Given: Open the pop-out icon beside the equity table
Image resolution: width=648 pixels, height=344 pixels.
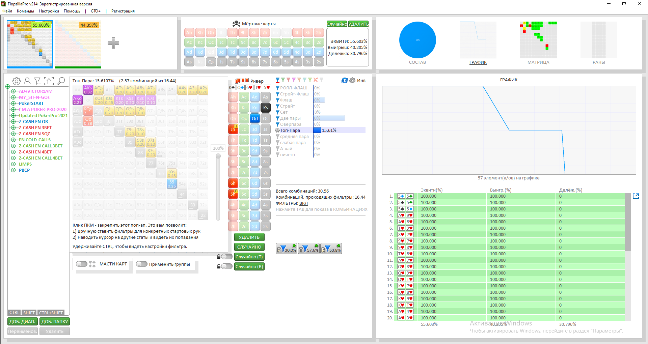Looking at the screenshot, I should [636, 196].
